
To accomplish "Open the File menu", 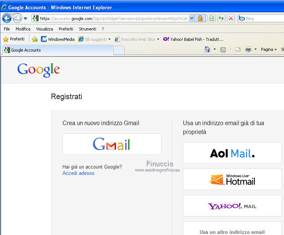I will tap(7, 29).
